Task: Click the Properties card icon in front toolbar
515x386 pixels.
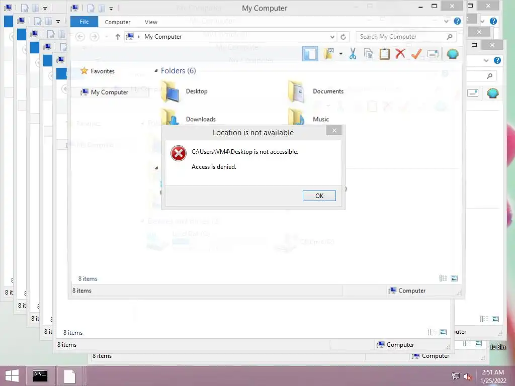Action: pos(433,53)
